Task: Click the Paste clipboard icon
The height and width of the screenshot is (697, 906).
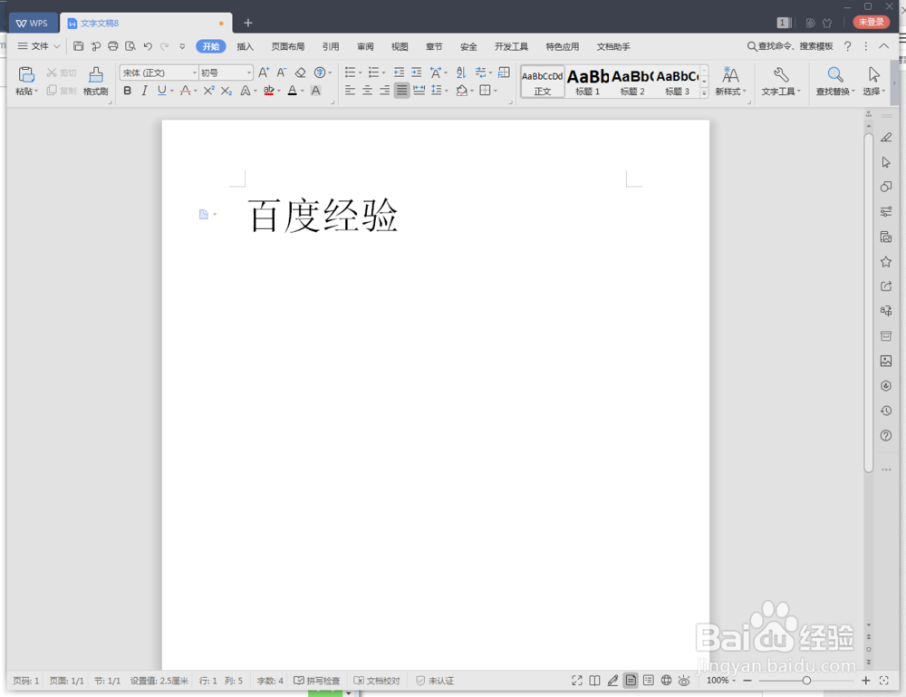Action: pyautogui.click(x=26, y=75)
